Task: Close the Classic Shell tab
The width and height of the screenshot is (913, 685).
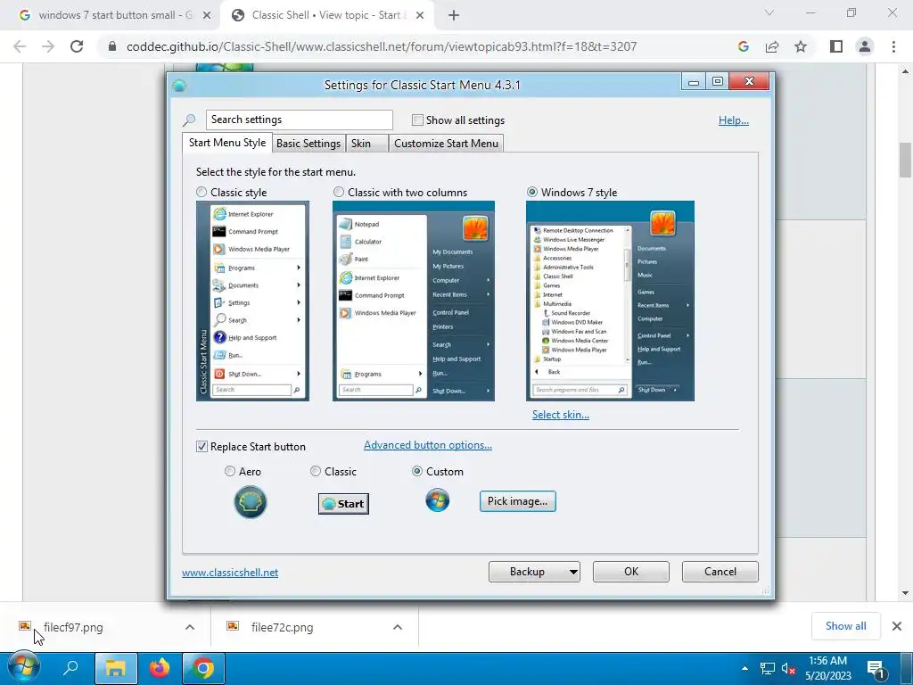Action: (420, 16)
